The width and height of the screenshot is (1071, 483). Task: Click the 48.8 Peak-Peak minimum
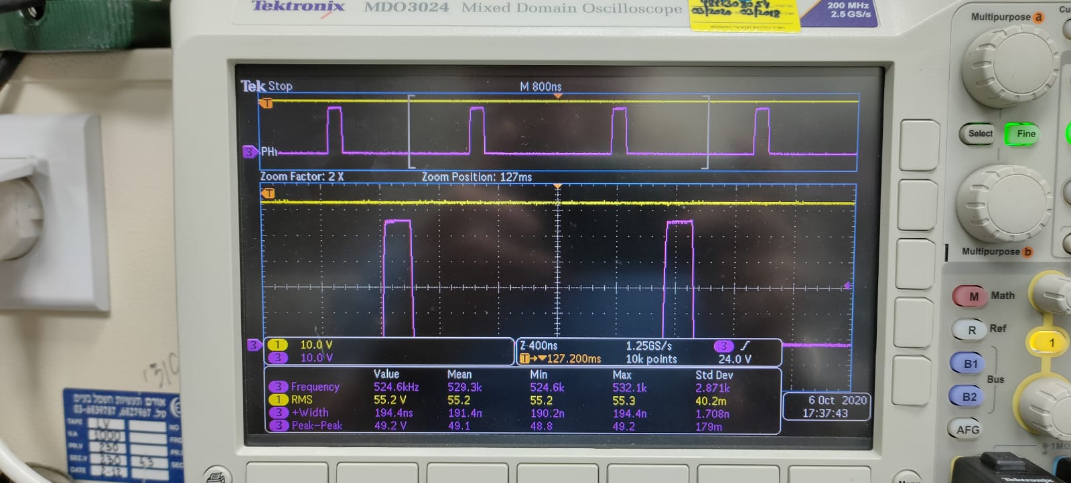pyautogui.click(x=541, y=425)
